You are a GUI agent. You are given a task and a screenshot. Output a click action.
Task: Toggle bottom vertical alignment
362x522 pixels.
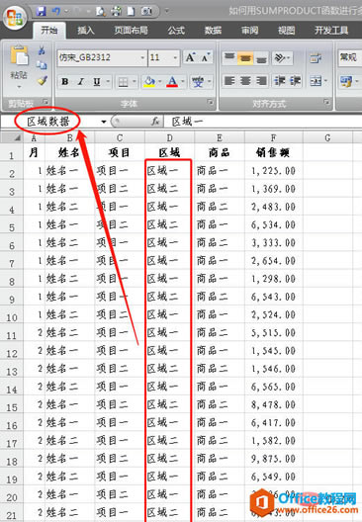click(262, 58)
